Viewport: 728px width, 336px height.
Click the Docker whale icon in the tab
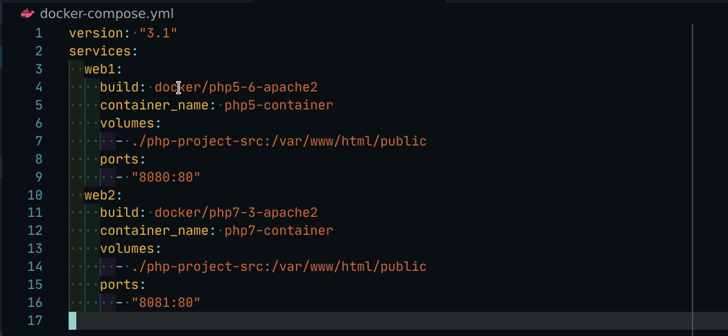coord(28,13)
